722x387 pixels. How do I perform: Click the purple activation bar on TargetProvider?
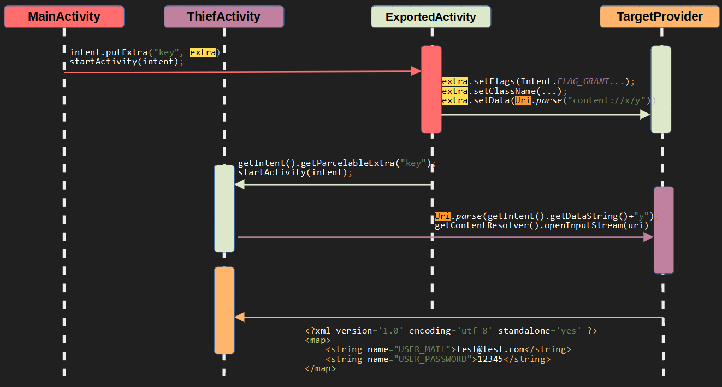[664, 229]
